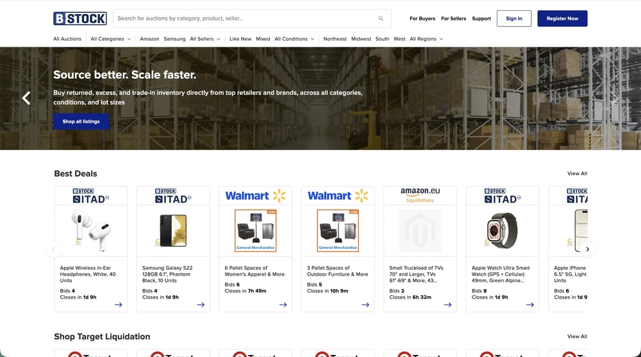Image resolution: width=641 pixels, height=357 pixels.
Task: Click the Outdoor Furniture General Merchandise image
Action: (338, 231)
